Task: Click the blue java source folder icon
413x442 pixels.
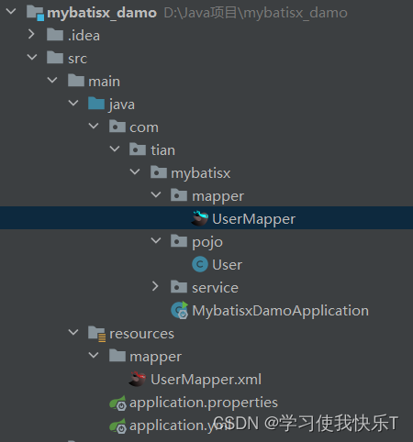Action: [x=96, y=104]
